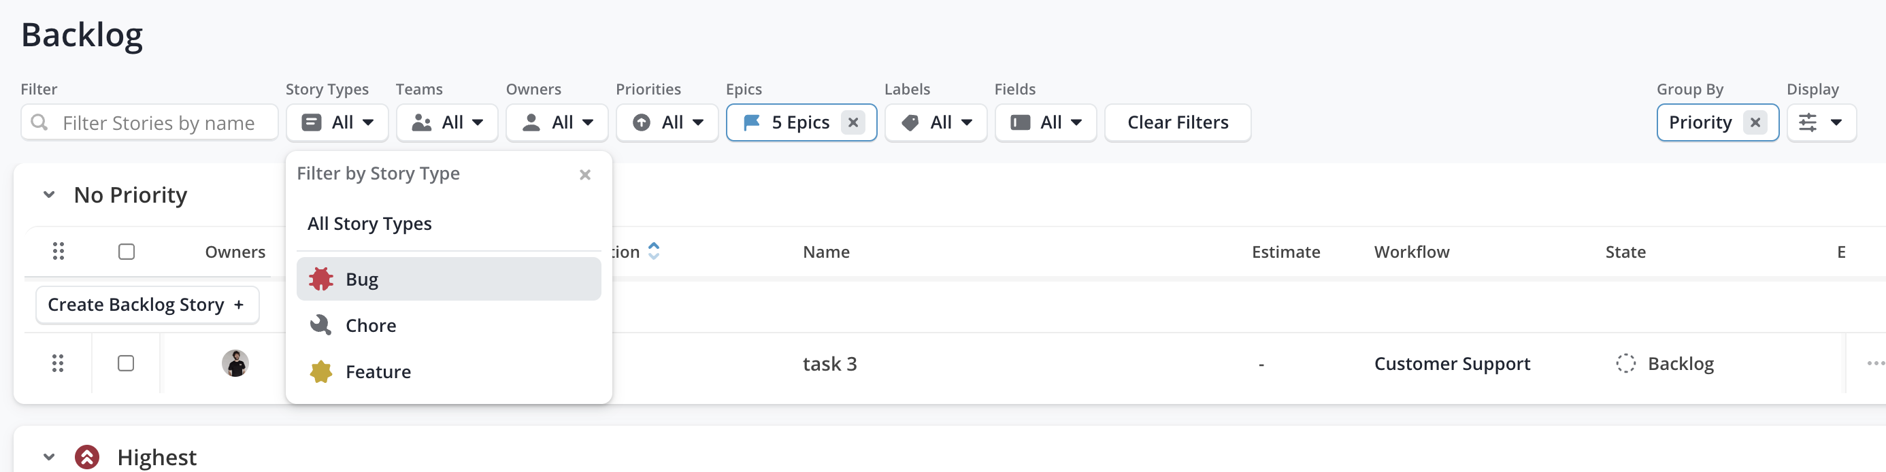Open the Fields filter dropdown
Viewport: 1886px width, 472px height.
tap(1046, 122)
